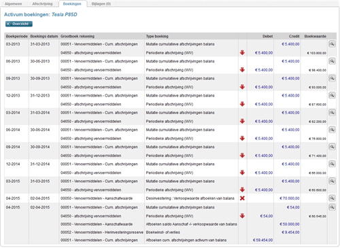Click the Overzicht button
Screen dimensions: 340x248
click(19, 24)
